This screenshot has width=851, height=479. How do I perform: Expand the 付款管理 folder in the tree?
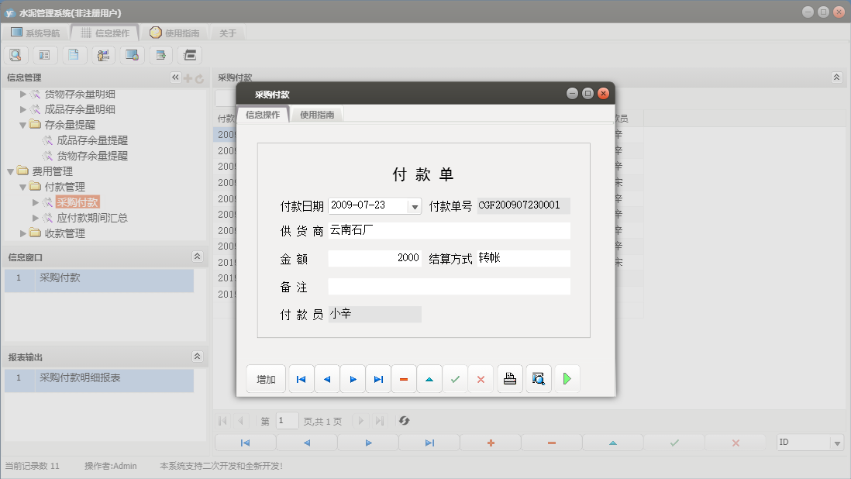pos(23,186)
